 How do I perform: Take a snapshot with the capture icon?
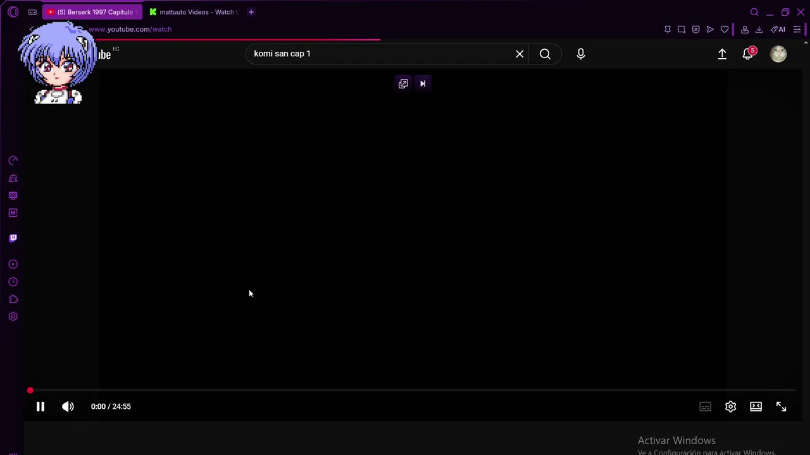682,29
